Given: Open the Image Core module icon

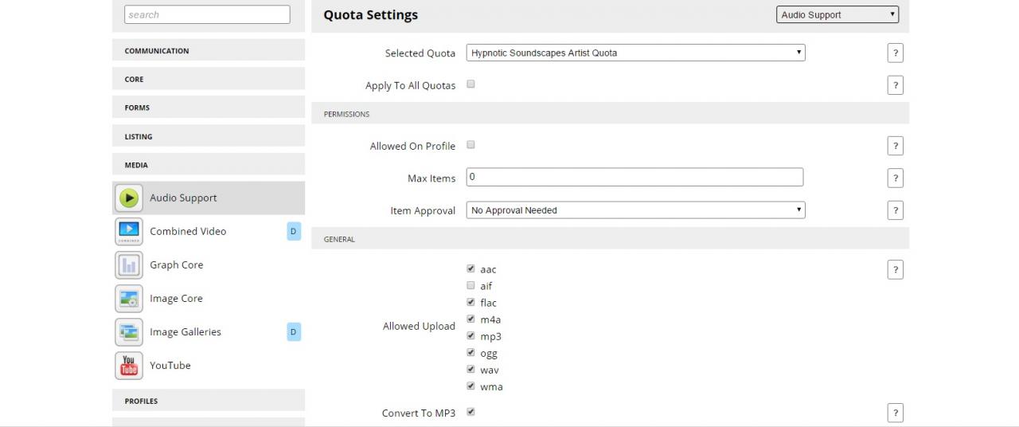Looking at the screenshot, I should tap(129, 299).
